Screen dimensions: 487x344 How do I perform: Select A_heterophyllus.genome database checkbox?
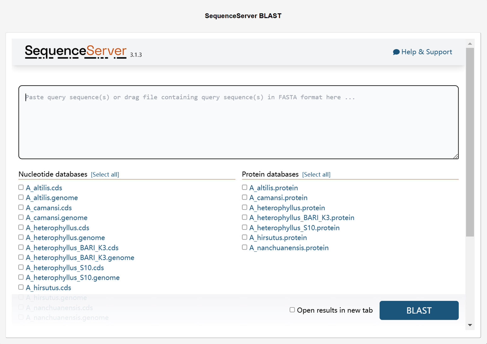(x=21, y=237)
